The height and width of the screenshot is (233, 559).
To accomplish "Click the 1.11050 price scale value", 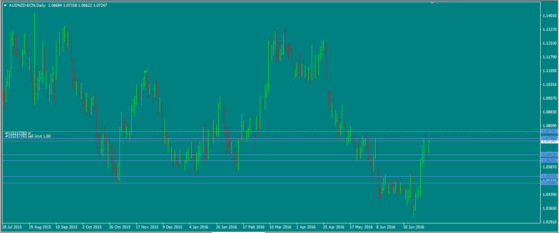I will click(549, 71).
